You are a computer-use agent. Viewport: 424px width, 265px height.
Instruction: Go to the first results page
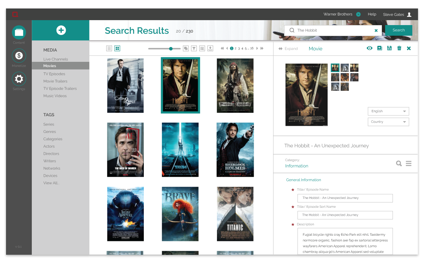pos(222,48)
